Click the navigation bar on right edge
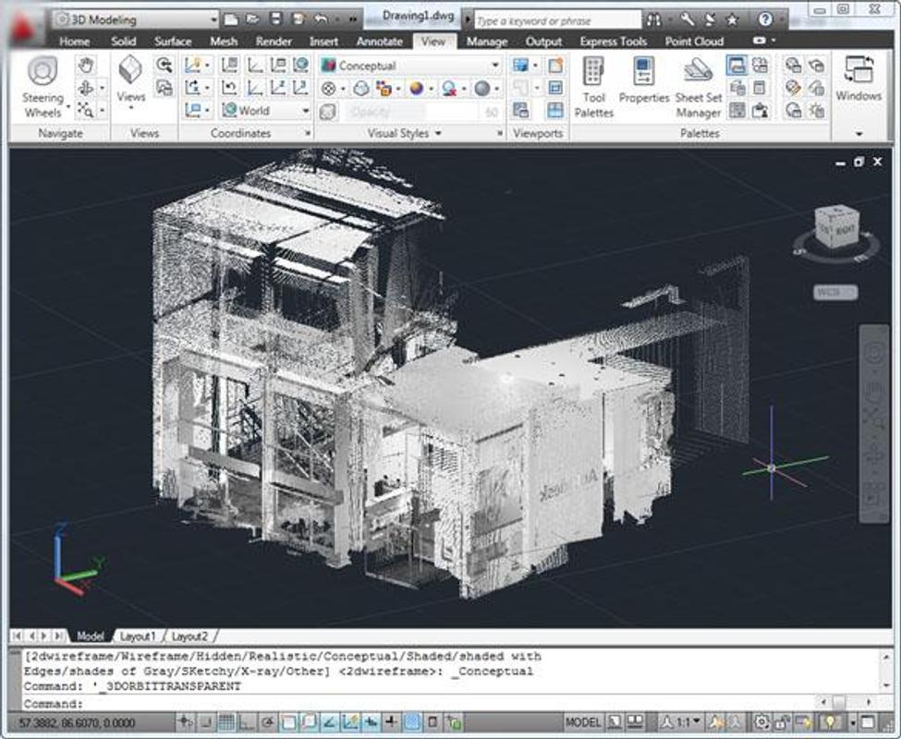 (x=874, y=423)
